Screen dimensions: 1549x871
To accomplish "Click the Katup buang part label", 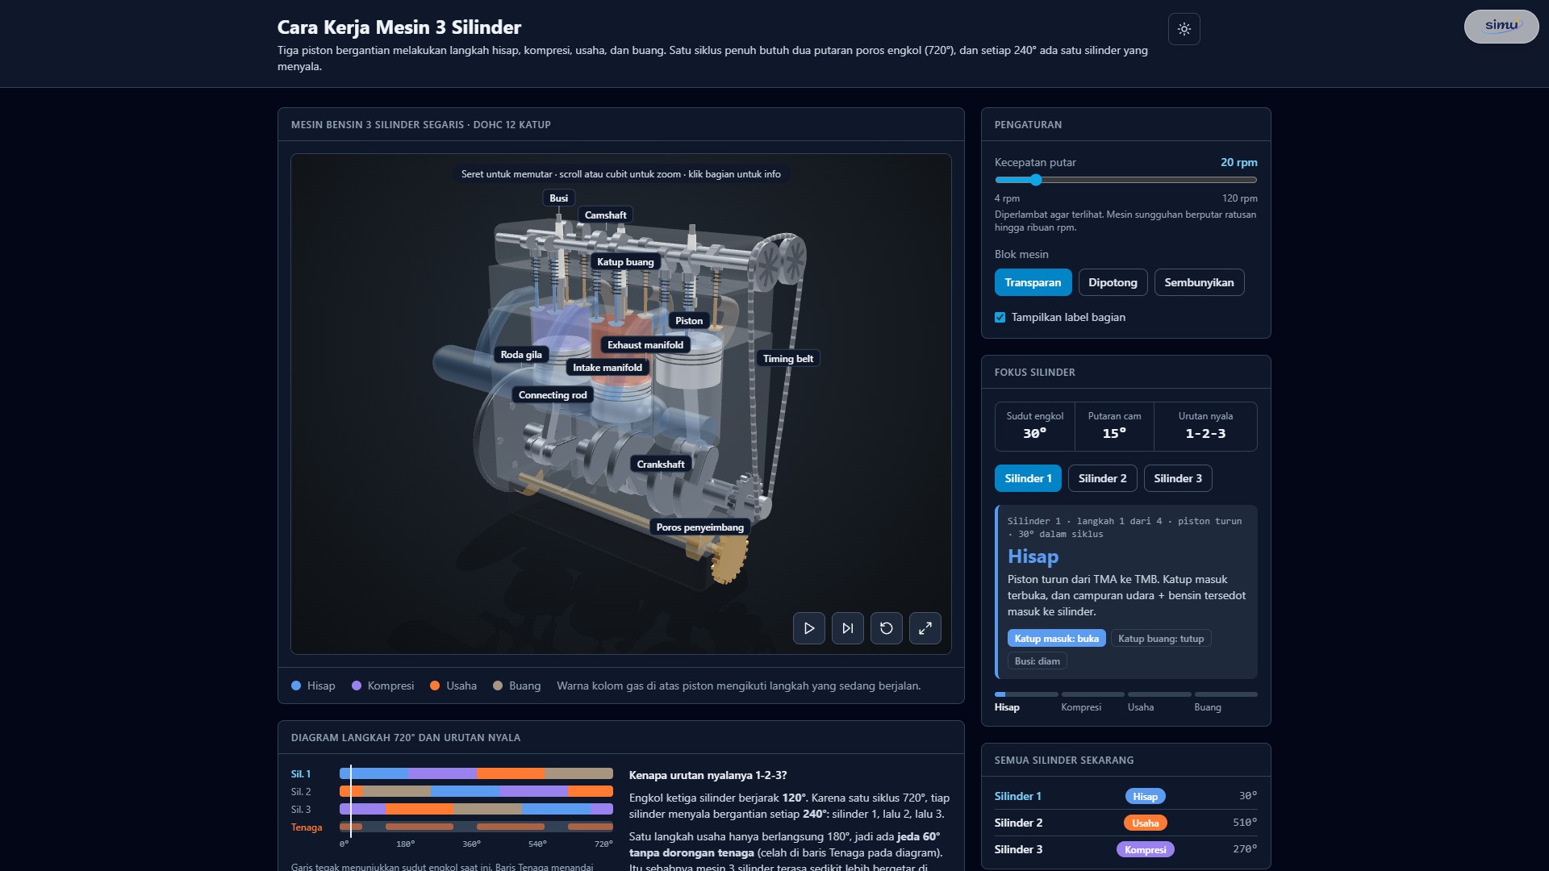I will [x=625, y=262].
